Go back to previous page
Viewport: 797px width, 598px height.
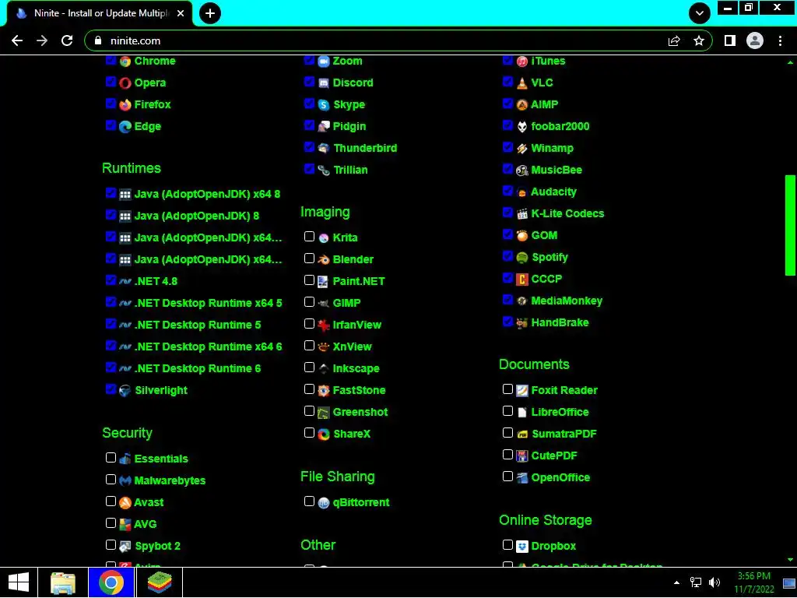point(17,40)
